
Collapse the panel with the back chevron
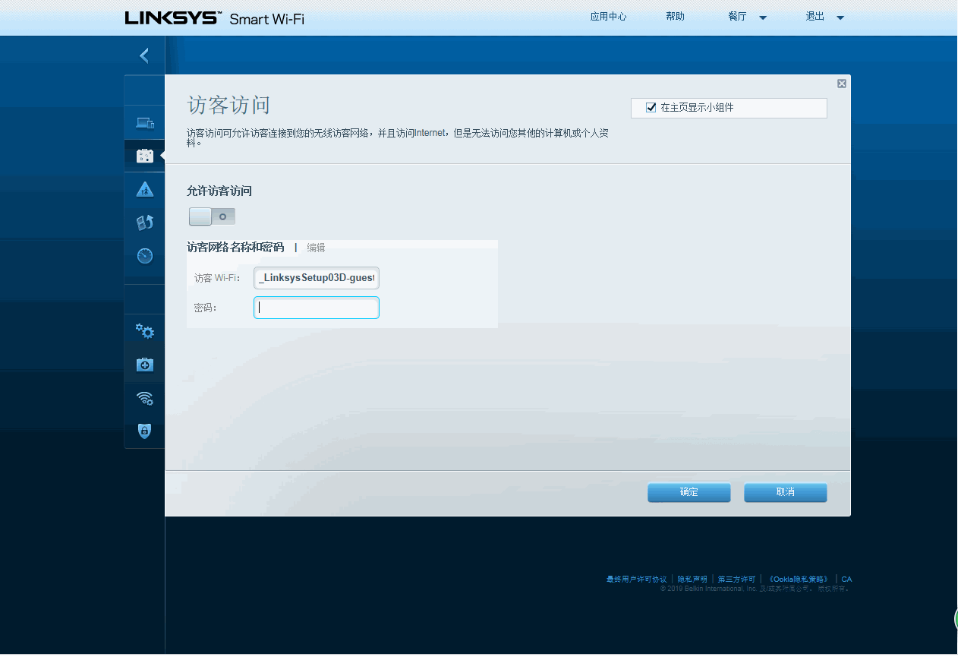pos(143,55)
